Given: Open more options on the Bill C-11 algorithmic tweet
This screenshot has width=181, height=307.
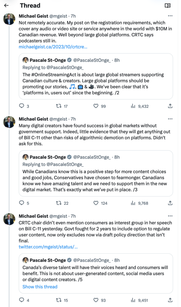Looking at the screenshot, I should click(x=170, y=119).
